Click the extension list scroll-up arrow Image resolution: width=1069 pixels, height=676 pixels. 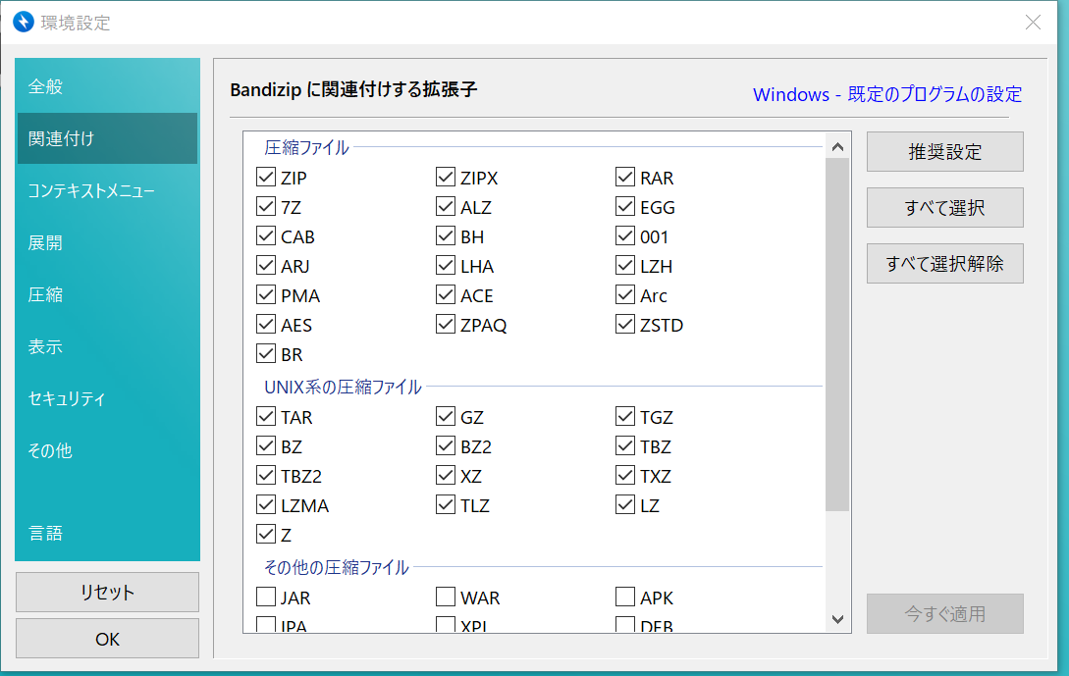pos(838,146)
